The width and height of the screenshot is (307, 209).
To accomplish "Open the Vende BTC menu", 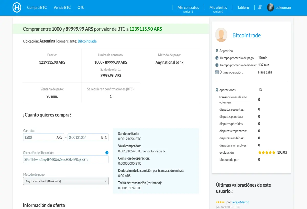I will pos(62,7).
